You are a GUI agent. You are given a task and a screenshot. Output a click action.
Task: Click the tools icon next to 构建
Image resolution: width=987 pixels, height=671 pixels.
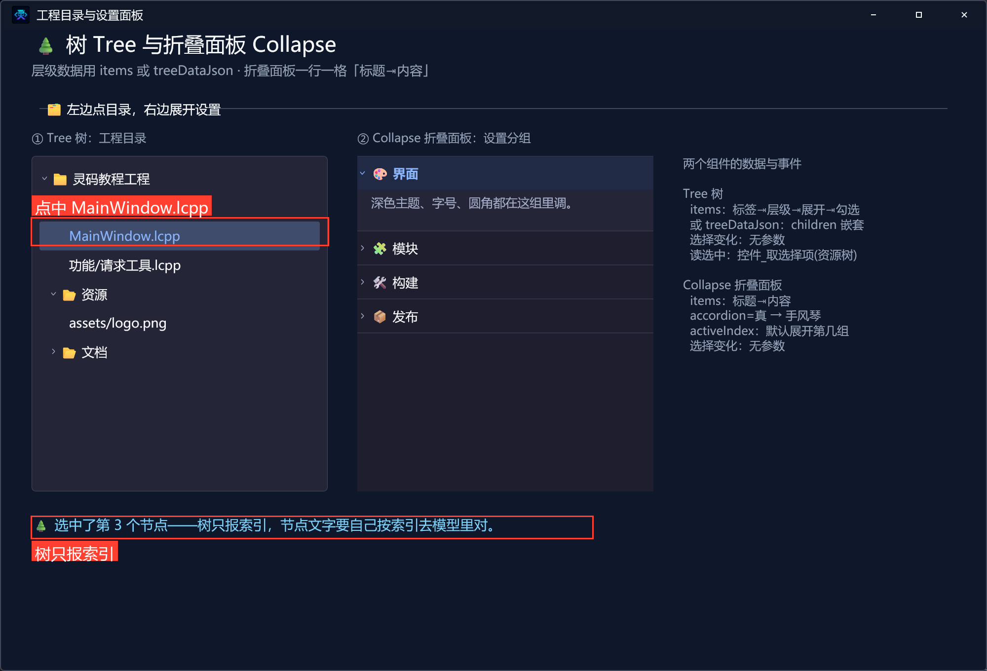(x=380, y=283)
